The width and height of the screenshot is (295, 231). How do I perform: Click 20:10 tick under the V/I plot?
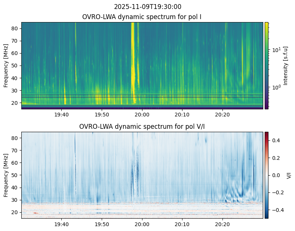[182, 224]
